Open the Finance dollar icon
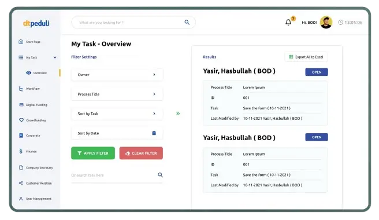This screenshot has height=220, width=379. pyautogui.click(x=21, y=151)
